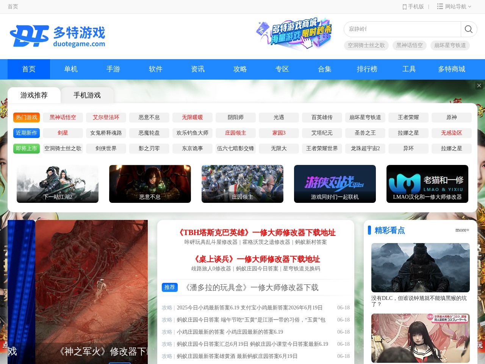Open the 网站导航 dropdown menu

[x=454, y=6]
